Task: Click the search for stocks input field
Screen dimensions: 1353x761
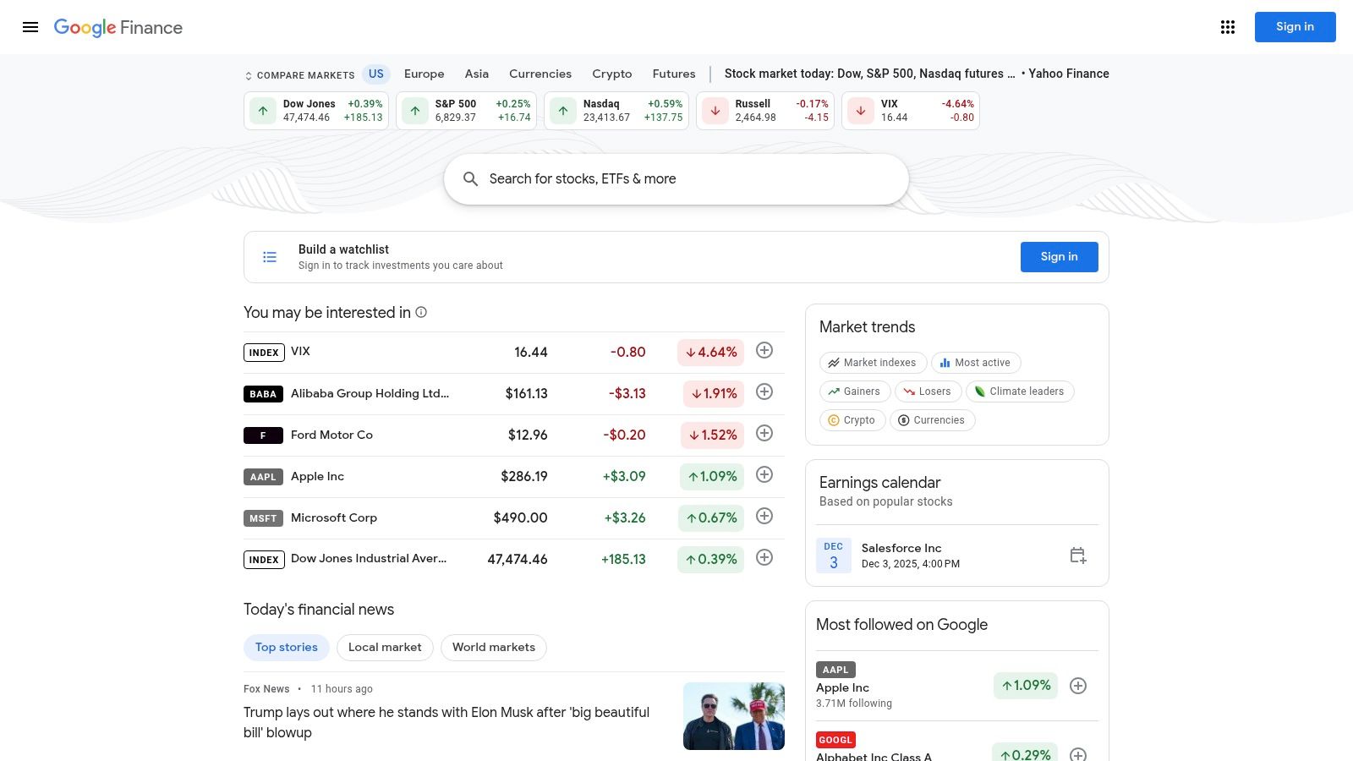Action: point(676,178)
